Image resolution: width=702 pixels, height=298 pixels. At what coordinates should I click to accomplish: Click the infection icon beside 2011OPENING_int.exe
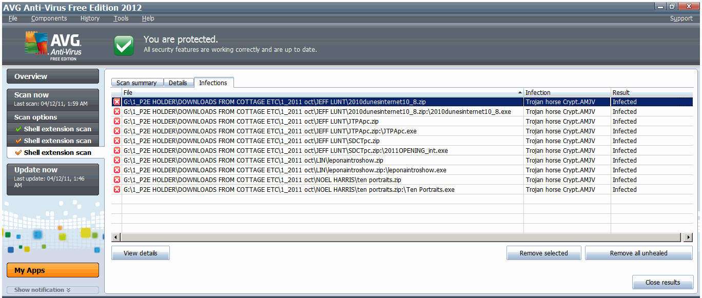point(116,151)
